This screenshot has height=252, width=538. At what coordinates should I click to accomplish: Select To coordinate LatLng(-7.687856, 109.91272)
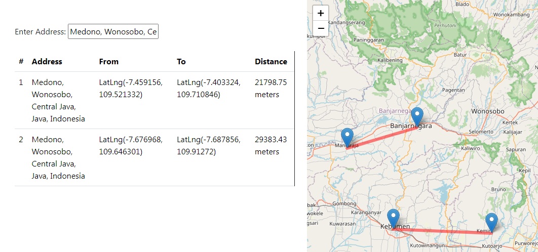209,146
